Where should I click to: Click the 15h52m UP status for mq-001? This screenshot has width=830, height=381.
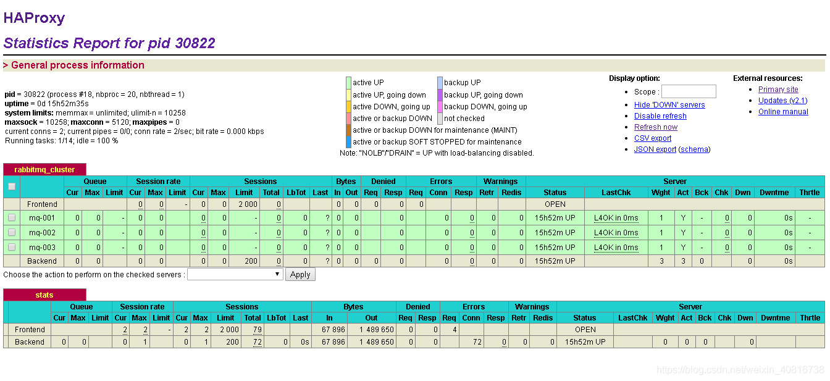[555, 217]
